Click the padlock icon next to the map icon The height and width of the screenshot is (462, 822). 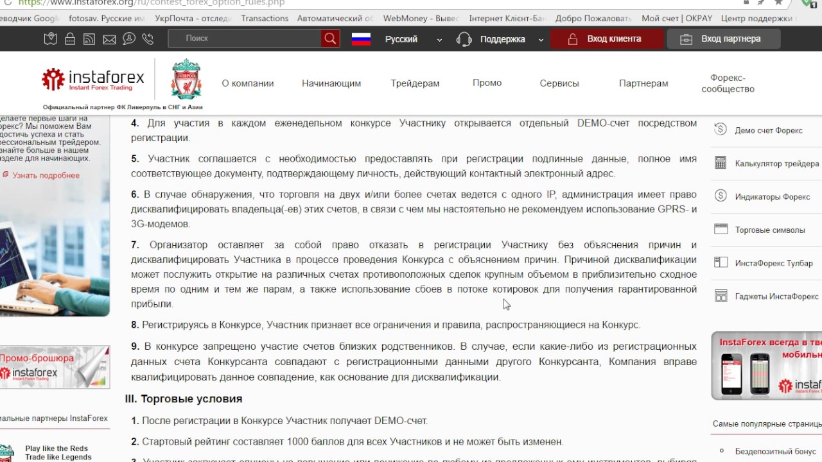click(x=70, y=39)
